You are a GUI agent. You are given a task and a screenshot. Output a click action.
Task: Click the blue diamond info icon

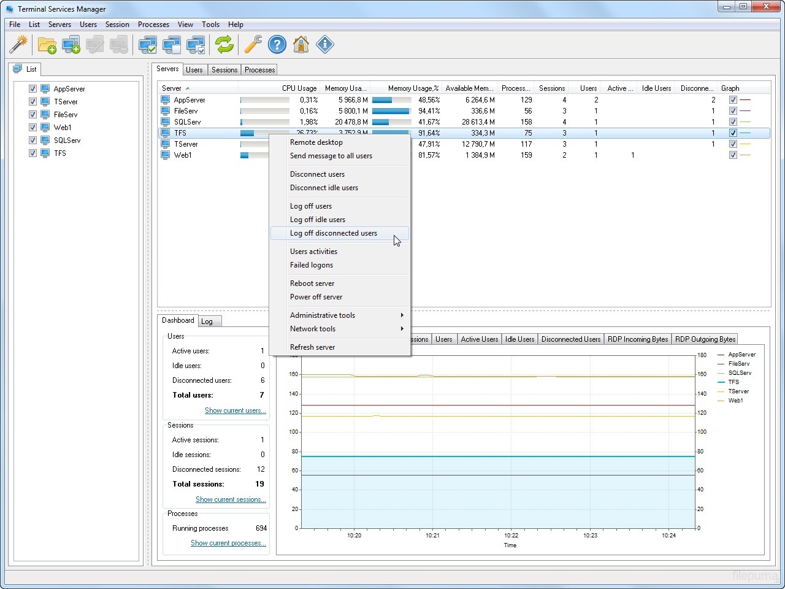(x=325, y=44)
